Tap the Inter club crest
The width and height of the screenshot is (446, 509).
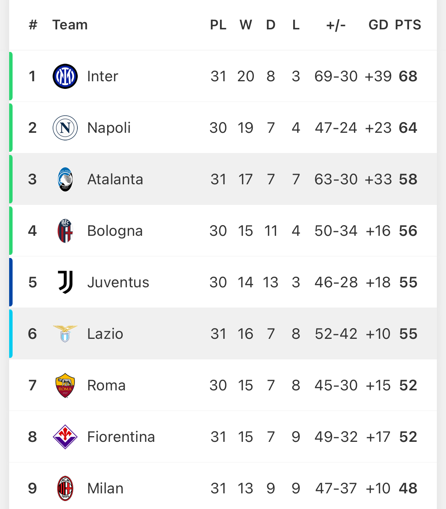tap(65, 76)
